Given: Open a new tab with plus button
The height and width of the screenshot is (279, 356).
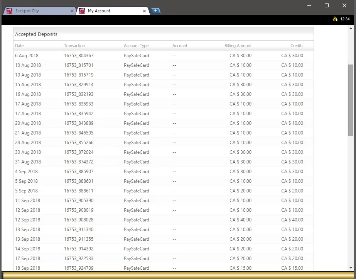Looking at the screenshot, I should point(156,11).
